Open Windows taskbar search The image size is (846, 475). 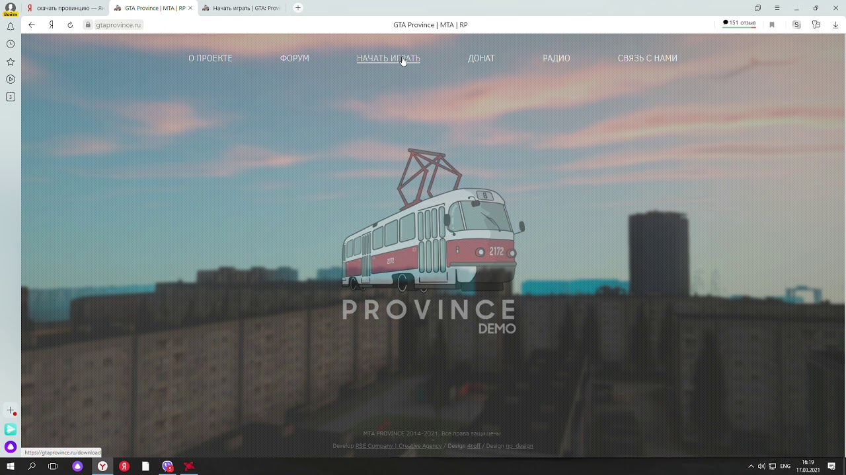(32, 466)
